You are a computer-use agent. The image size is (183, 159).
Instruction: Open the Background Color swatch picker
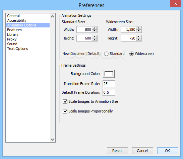point(109,74)
